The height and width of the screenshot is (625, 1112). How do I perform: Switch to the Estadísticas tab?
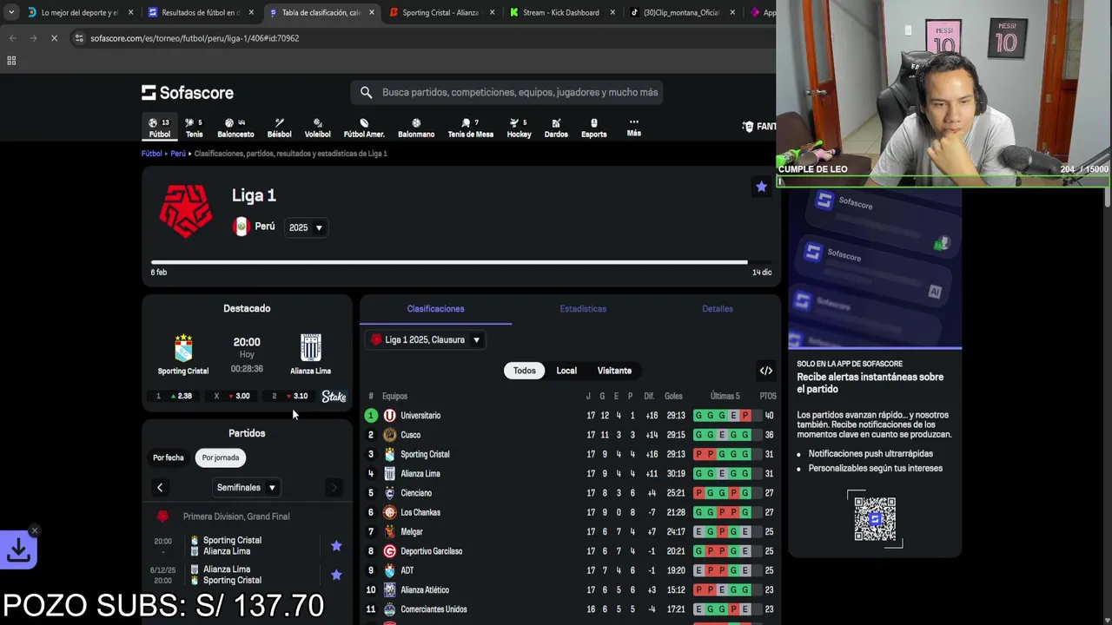(x=583, y=309)
